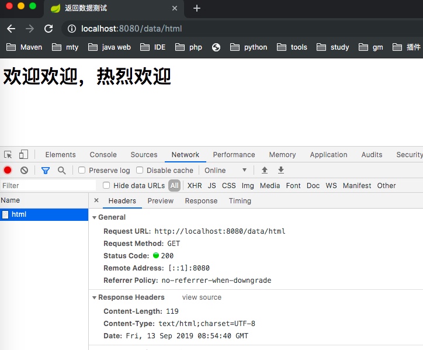Click the view source link

(x=202, y=297)
